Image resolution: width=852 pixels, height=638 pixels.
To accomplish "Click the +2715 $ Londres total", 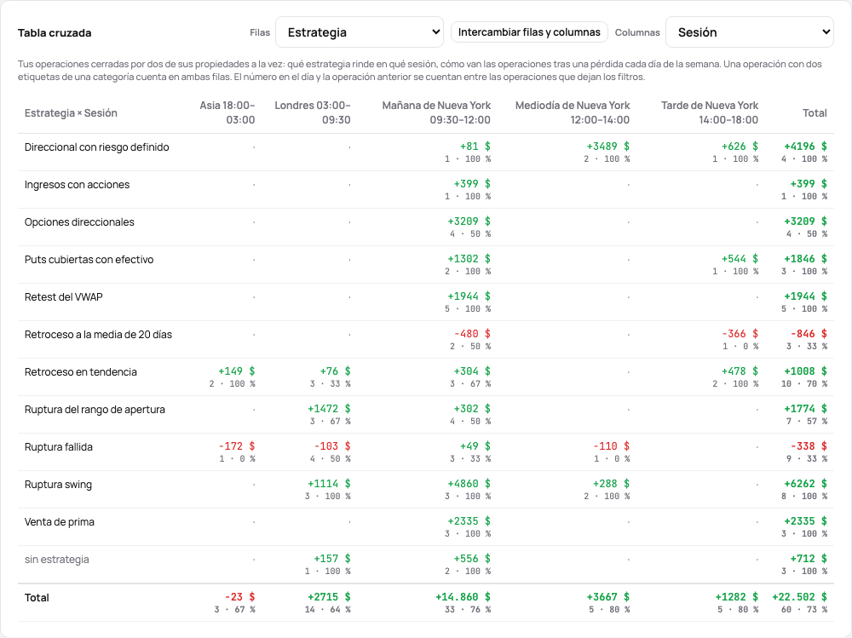I will coord(329,597).
